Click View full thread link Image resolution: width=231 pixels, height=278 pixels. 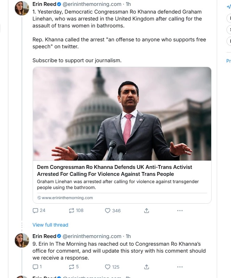(x=50, y=225)
